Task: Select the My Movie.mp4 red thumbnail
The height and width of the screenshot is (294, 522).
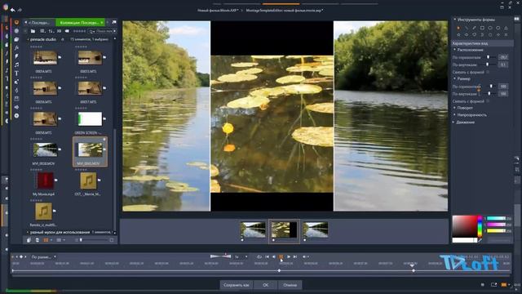Action: [x=45, y=180]
